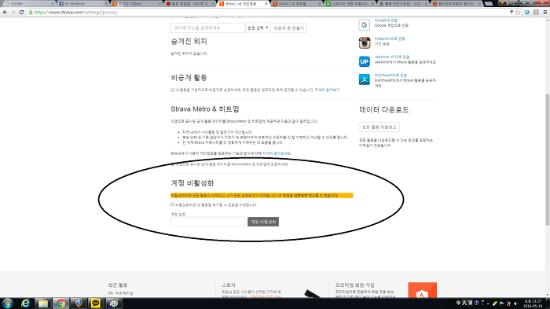Viewport: 550px width, 309px height.
Task: Click the orange Strava premium badge image
Action: [x=423, y=290]
